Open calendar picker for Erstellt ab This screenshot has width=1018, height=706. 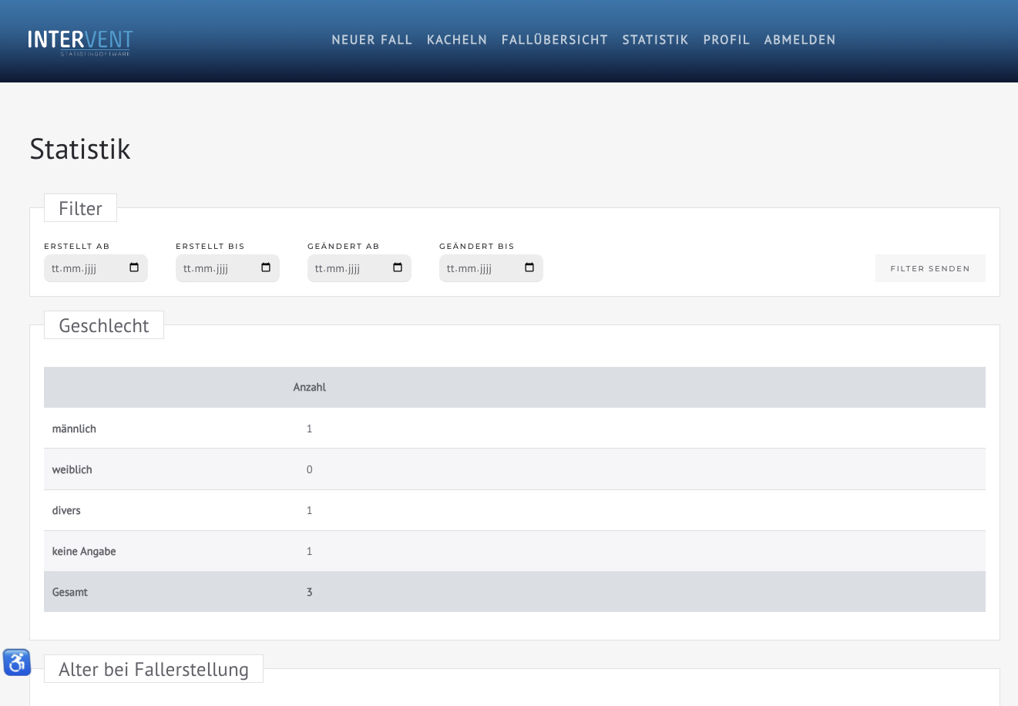[134, 268]
